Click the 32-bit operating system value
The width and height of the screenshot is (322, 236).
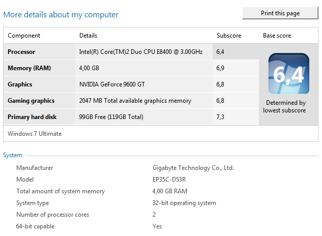tap(184, 203)
